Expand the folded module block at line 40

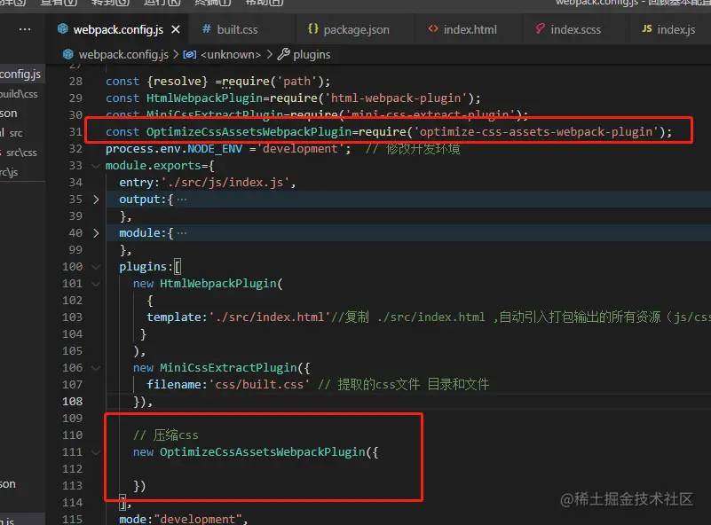pos(96,233)
